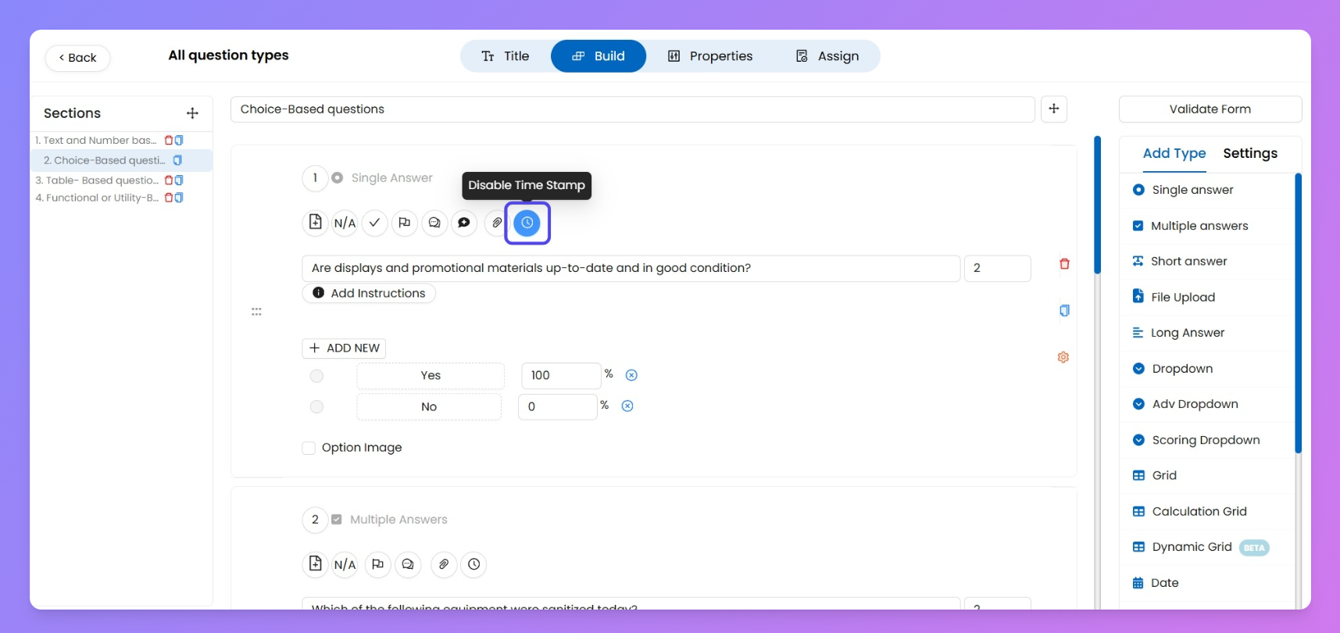
Task: Disable Time Stamp for question 1
Action: pos(527,223)
